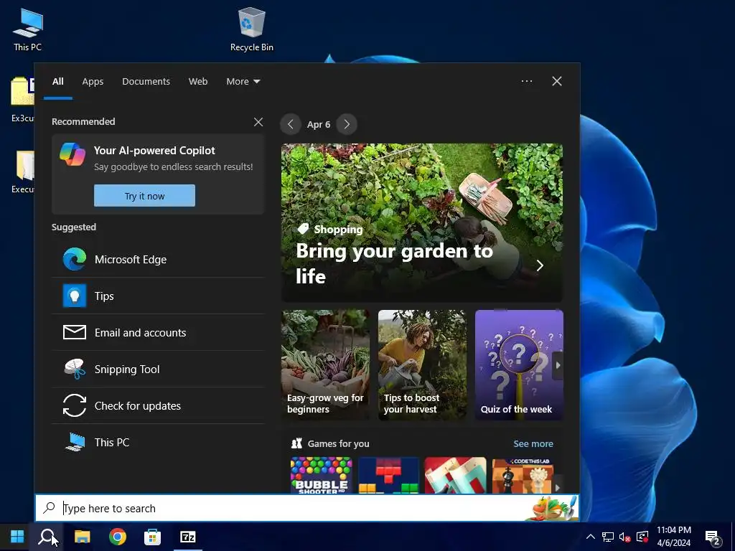The width and height of the screenshot is (735, 551).
Task: Close the search panel
Action: click(x=557, y=81)
